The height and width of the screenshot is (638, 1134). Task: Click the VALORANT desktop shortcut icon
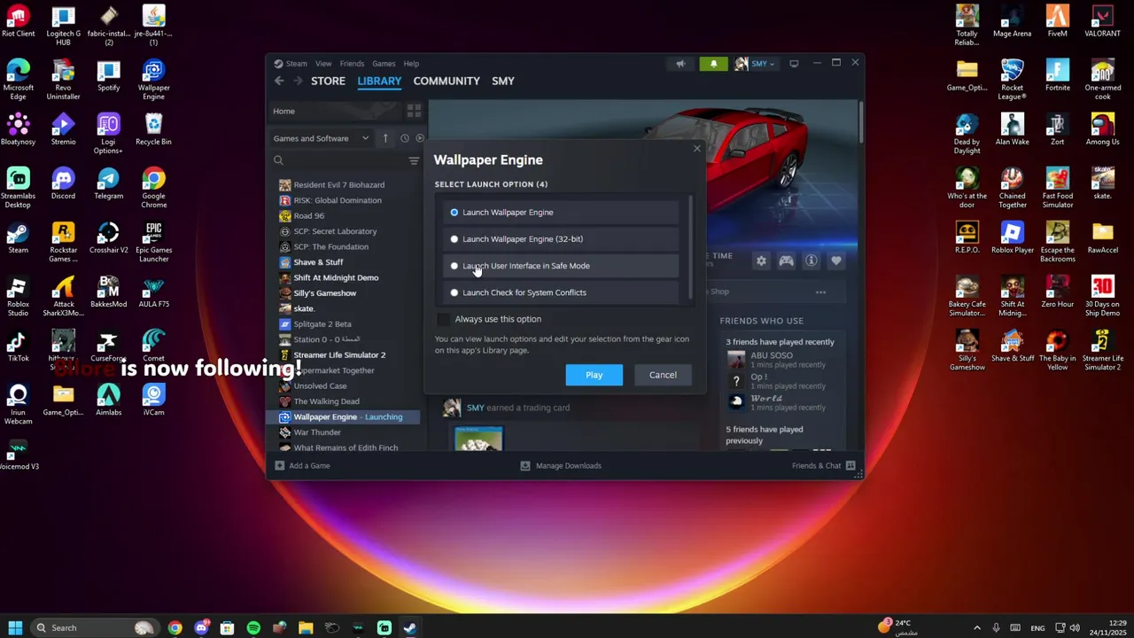coord(1102,22)
